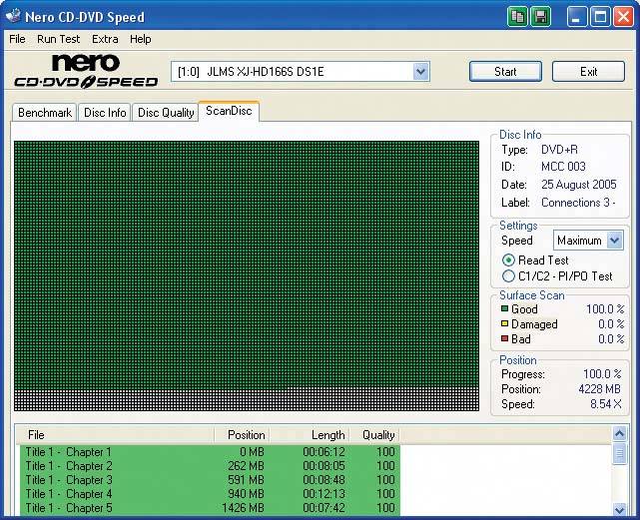This screenshot has height=520, width=640.
Task: Click the file list scrollbar down arrow
Action: tap(619, 509)
